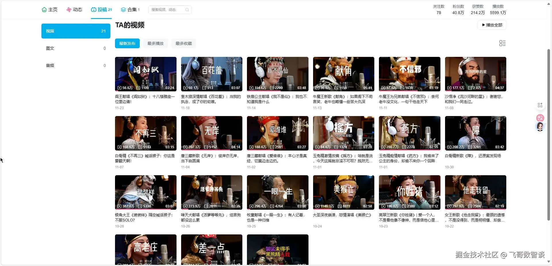Open title link 白骨精新歌《障》
552x266 pixels.
473,156
